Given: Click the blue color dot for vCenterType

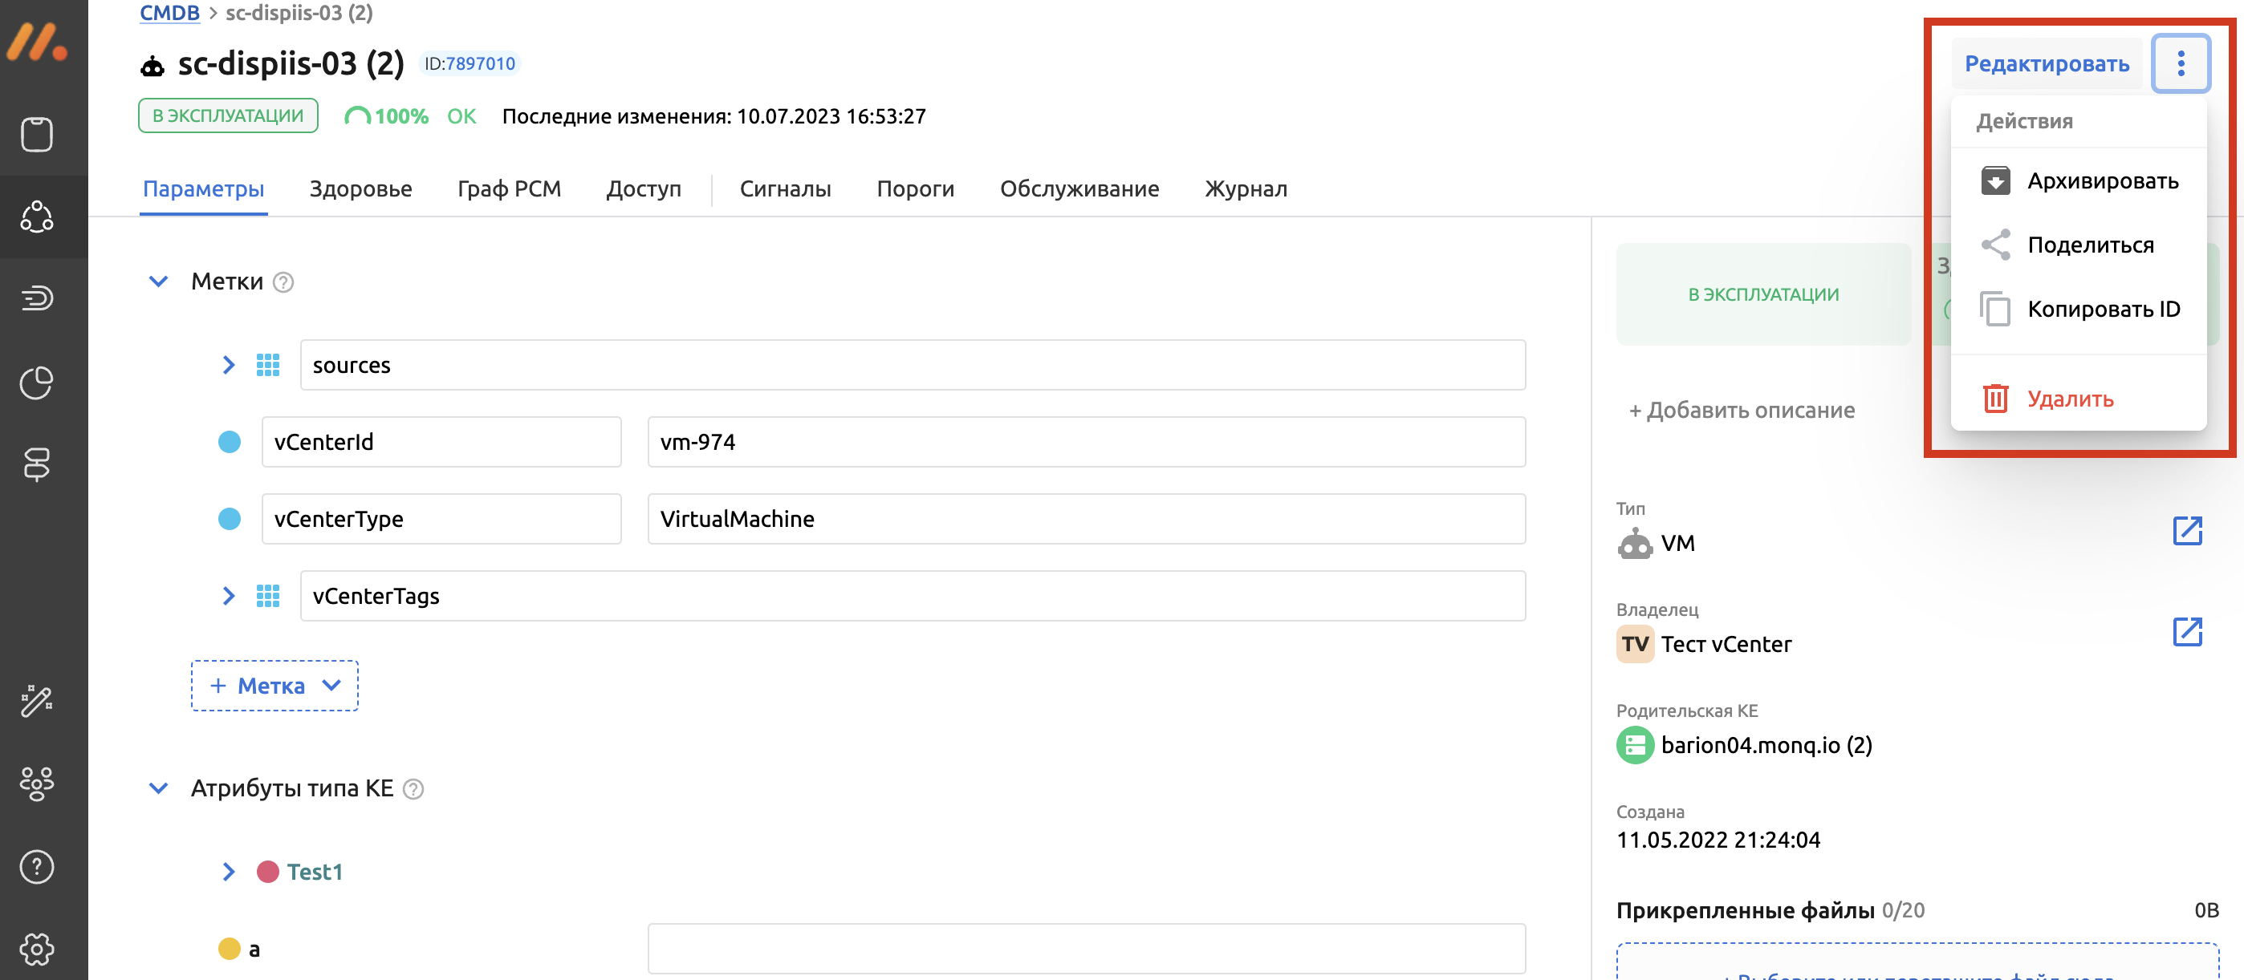Looking at the screenshot, I should click(x=229, y=519).
